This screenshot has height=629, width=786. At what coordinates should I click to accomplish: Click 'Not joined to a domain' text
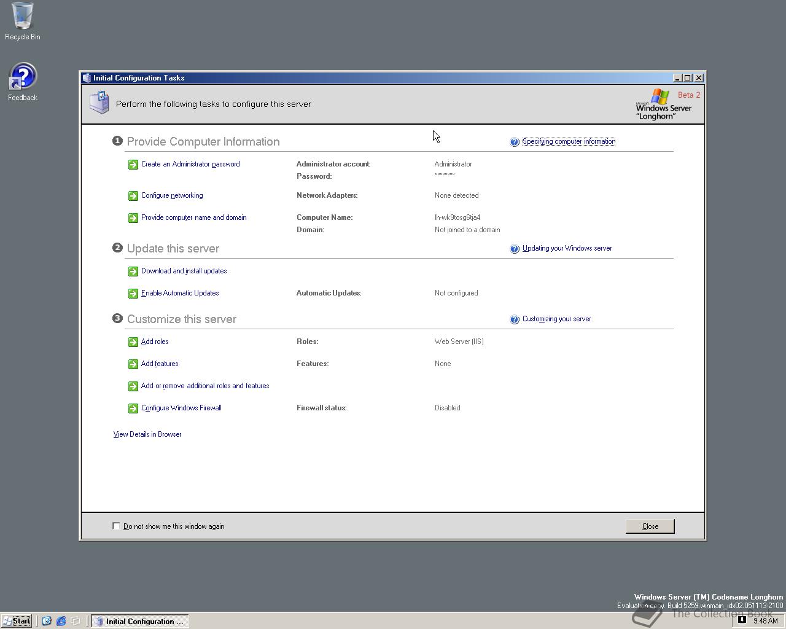point(467,230)
